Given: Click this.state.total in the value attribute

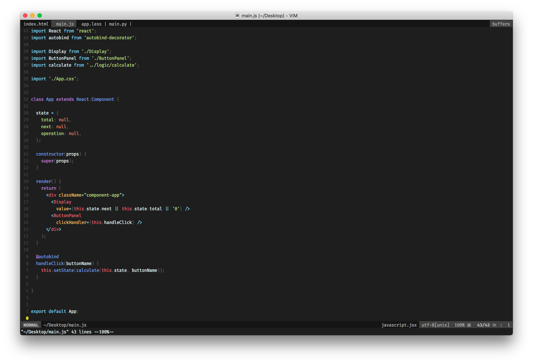Looking at the screenshot, I should (142, 209).
